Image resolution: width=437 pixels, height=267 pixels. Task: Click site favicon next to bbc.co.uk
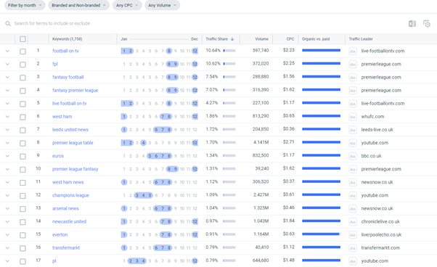(353, 156)
